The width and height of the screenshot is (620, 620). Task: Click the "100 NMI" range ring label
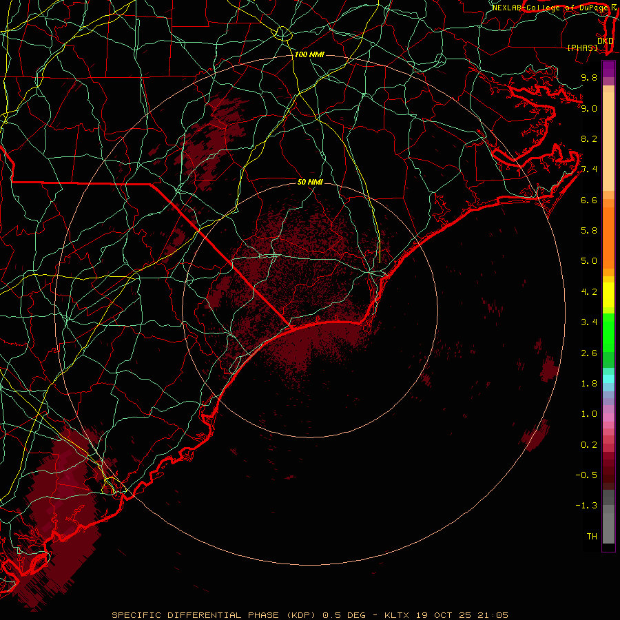click(309, 54)
